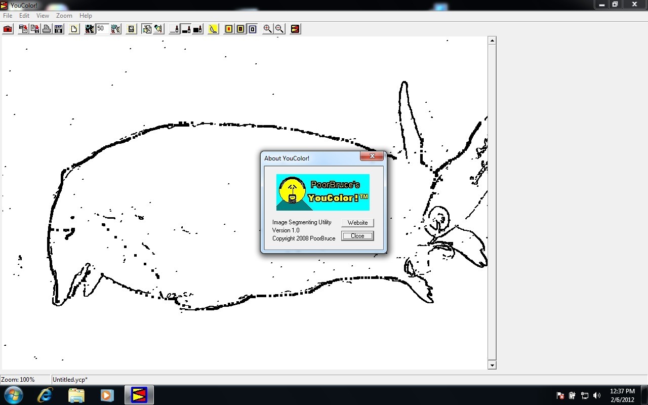Click the Website button in About dialog

pos(357,223)
